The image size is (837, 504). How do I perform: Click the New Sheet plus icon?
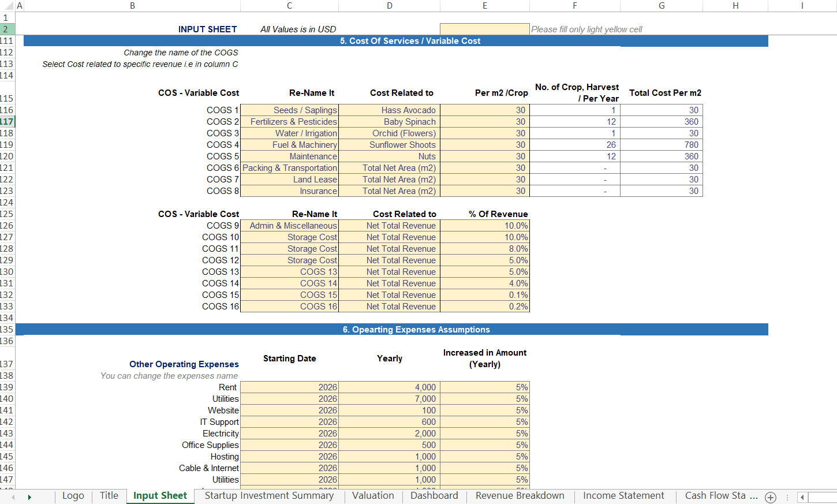pyautogui.click(x=770, y=497)
